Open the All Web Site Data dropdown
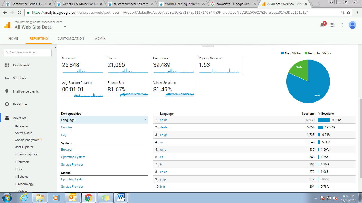 pos(65,27)
